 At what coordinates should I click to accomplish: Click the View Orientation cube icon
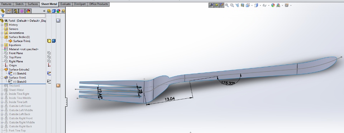[248, 5]
